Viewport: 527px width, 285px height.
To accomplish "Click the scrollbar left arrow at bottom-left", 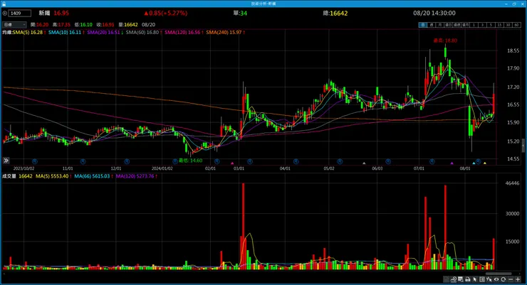I will (x=4, y=274).
